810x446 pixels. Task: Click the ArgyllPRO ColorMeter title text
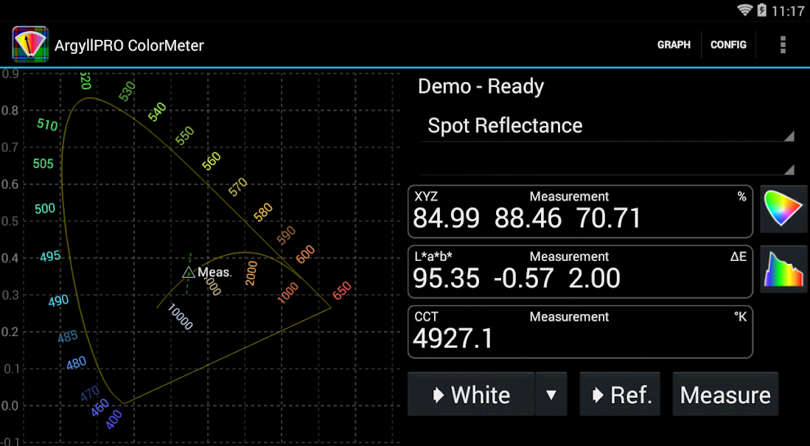(x=129, y=46)
